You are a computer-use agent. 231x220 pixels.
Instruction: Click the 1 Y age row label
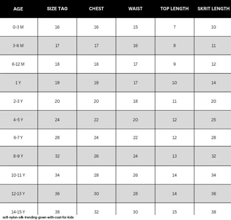coord(18,83)
